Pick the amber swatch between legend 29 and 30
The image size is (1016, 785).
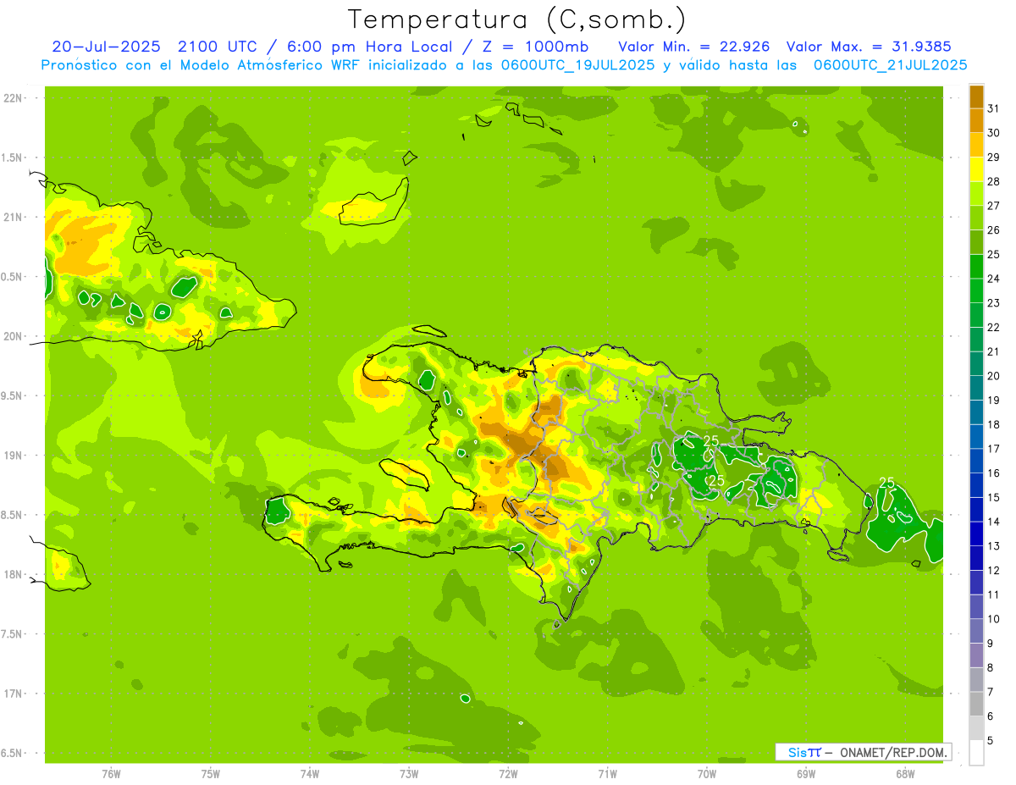tap(976, 145)
